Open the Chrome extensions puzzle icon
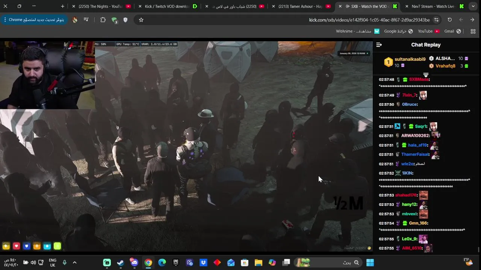The image size is (481, 270). [103, 20]
